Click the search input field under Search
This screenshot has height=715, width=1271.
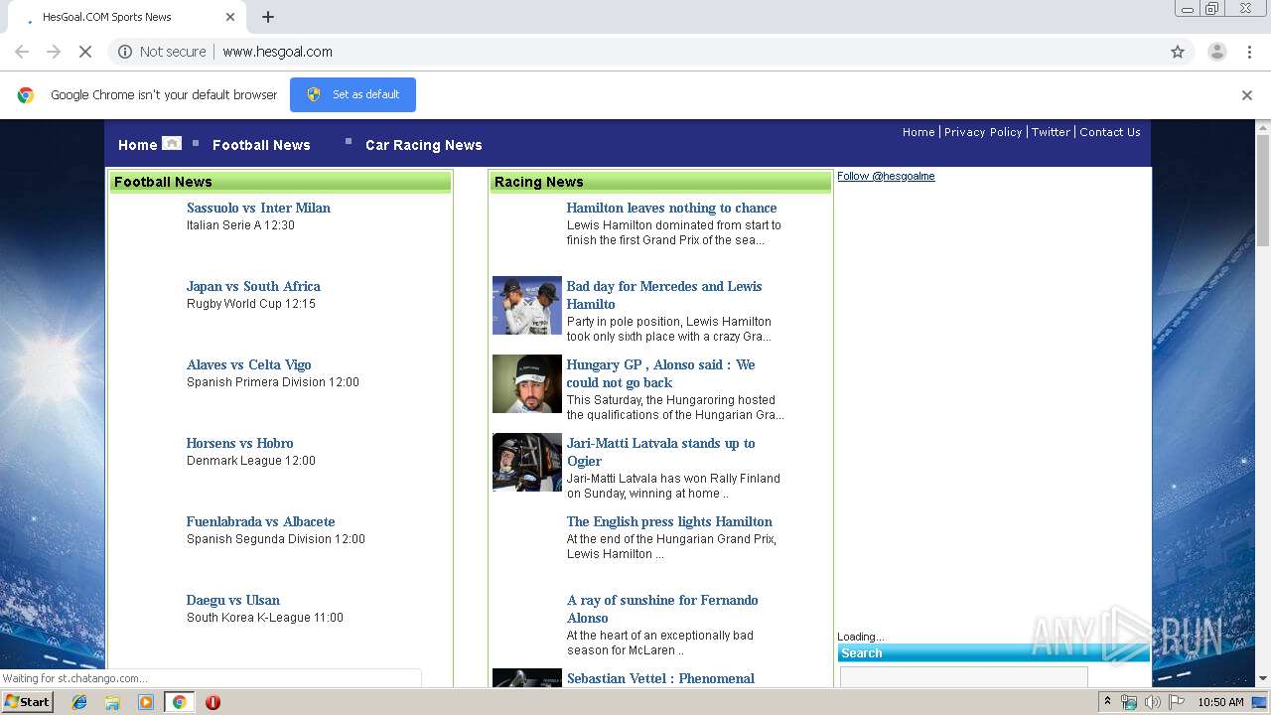pos(964,676)
